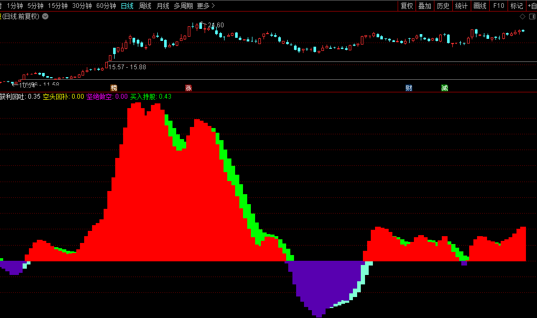
Task: Click the 榜 event marker icon
Action: (x=114, y=88)
